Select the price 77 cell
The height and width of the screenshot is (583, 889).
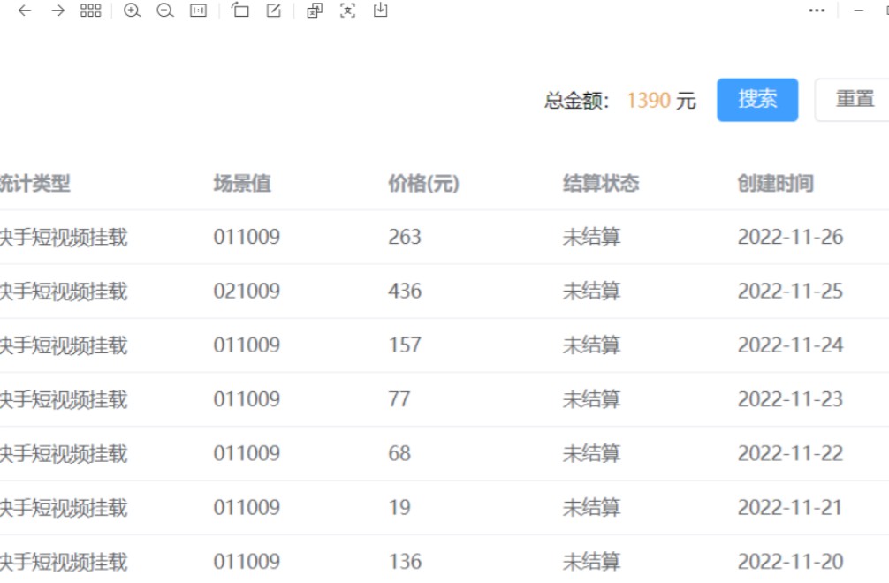[399, 399]
